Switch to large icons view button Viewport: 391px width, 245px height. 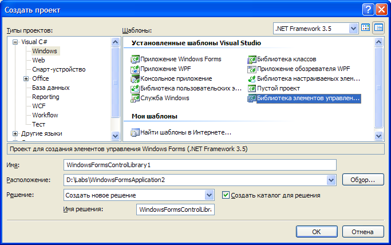tap(366, 27)
